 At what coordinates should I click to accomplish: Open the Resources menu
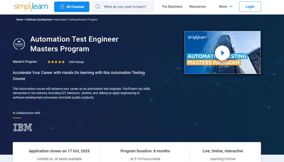point(197,7)
